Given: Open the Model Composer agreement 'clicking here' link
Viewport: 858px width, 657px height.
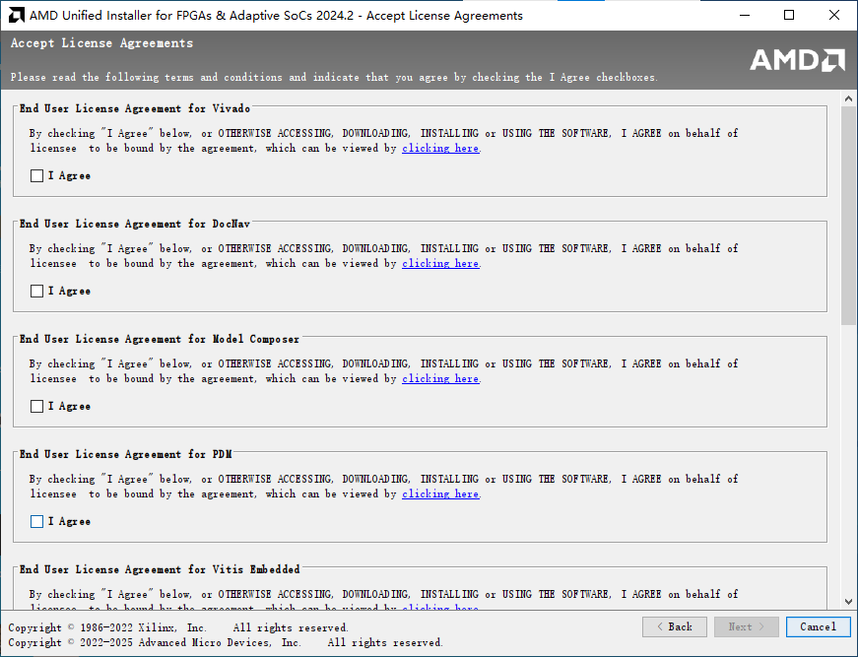Looking at the screenshot, I should point(440,379).
